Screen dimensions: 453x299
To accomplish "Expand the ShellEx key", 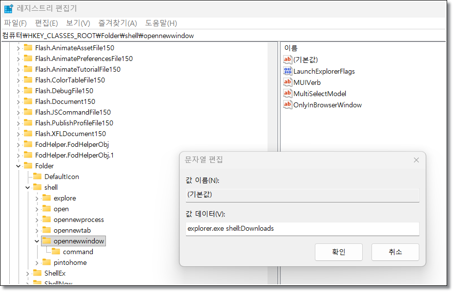I will [27, 274].
